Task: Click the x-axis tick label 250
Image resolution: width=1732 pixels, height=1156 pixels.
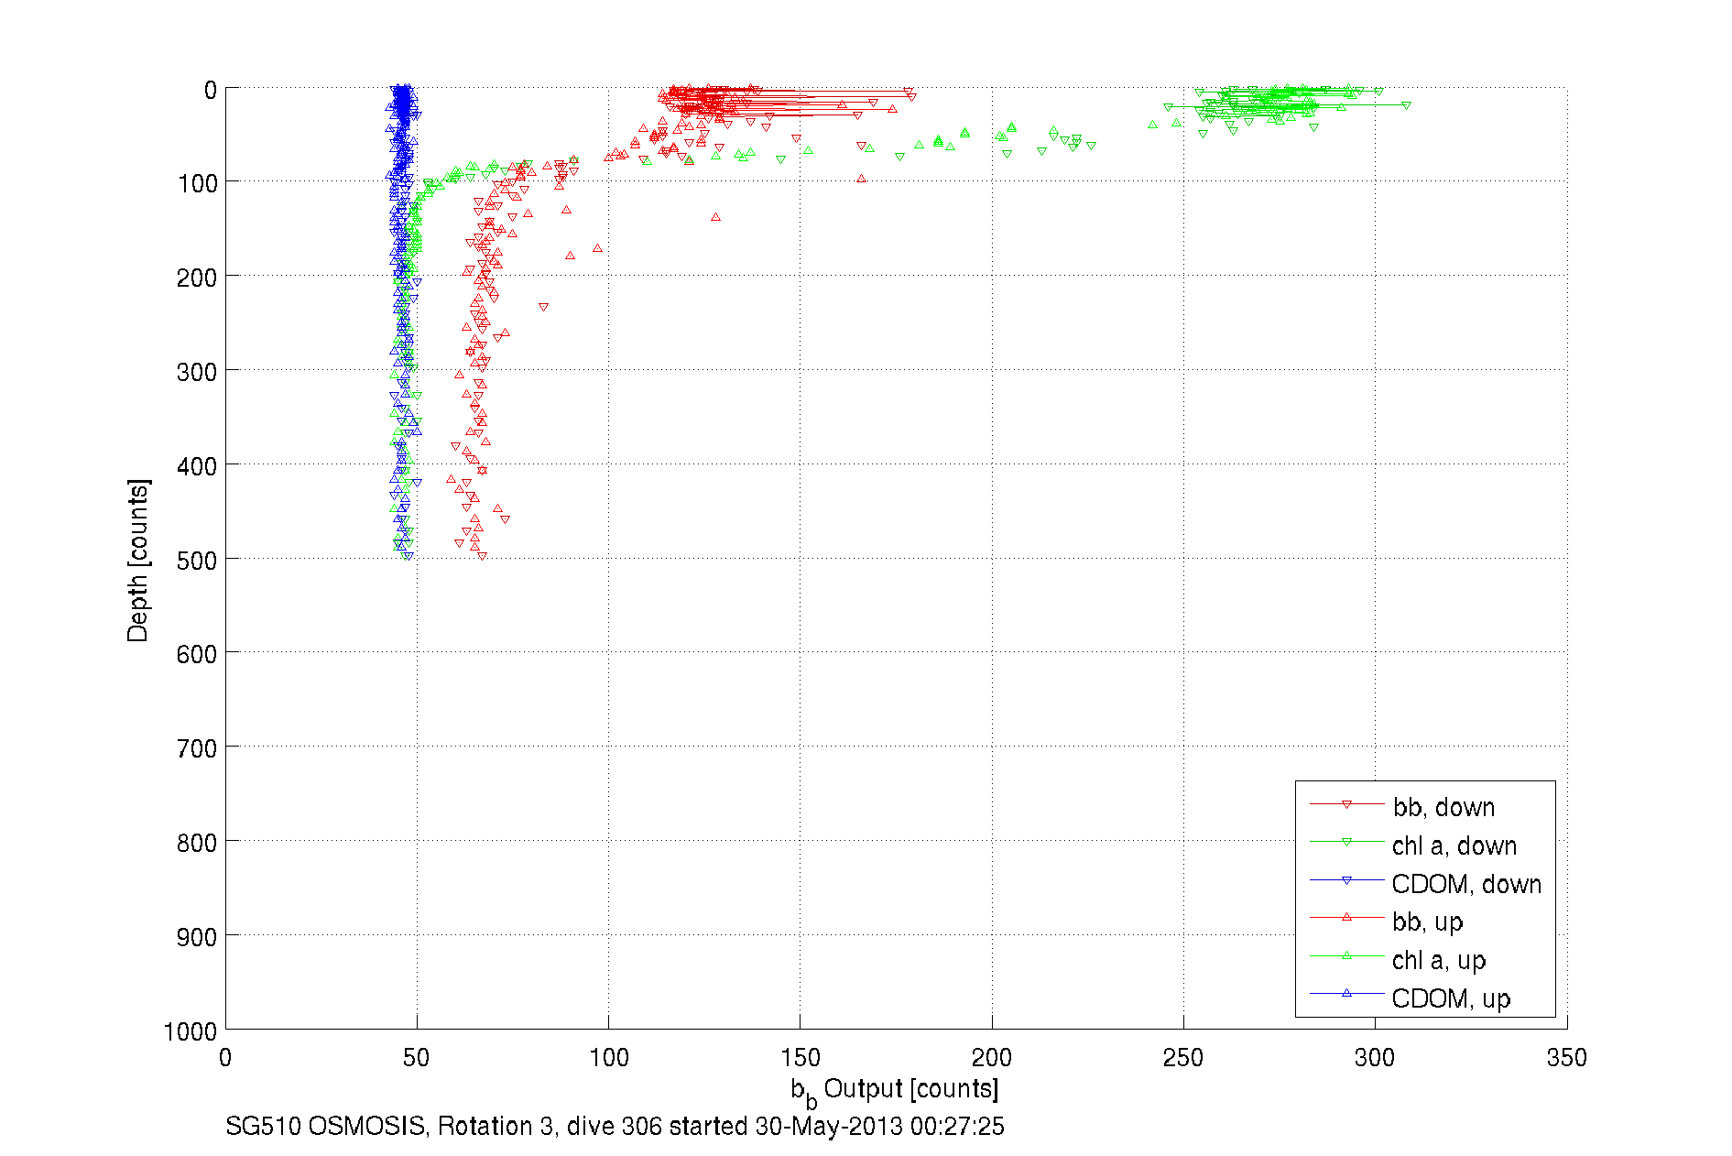Action: (1182, 1058)
